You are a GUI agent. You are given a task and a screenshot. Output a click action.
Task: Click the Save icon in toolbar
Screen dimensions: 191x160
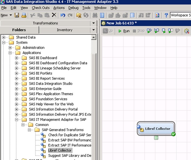click(x=17, y=15)
